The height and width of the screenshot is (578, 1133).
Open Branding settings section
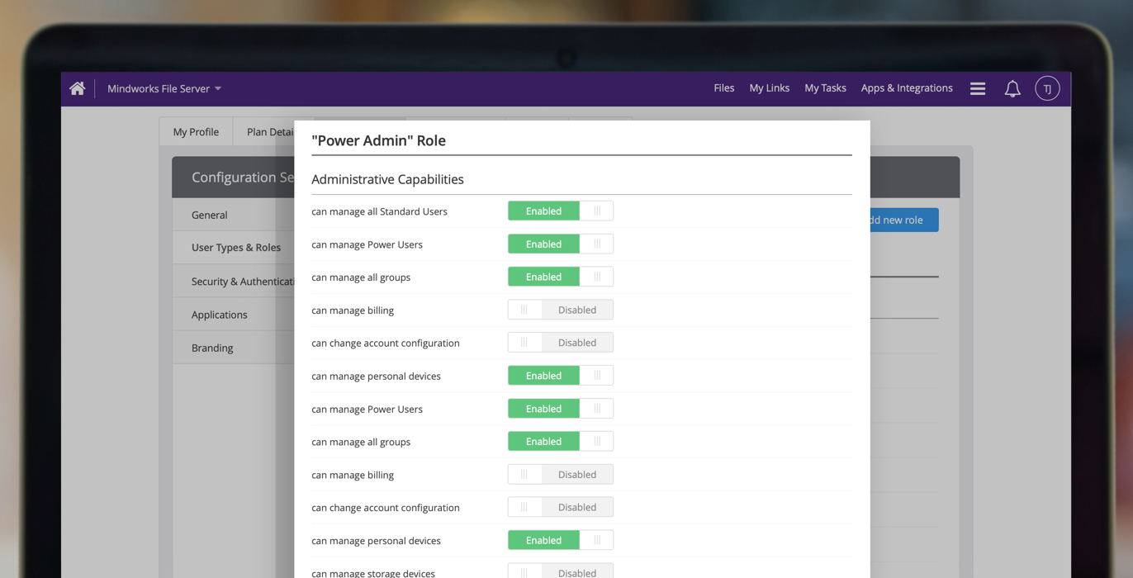[212, 348]
